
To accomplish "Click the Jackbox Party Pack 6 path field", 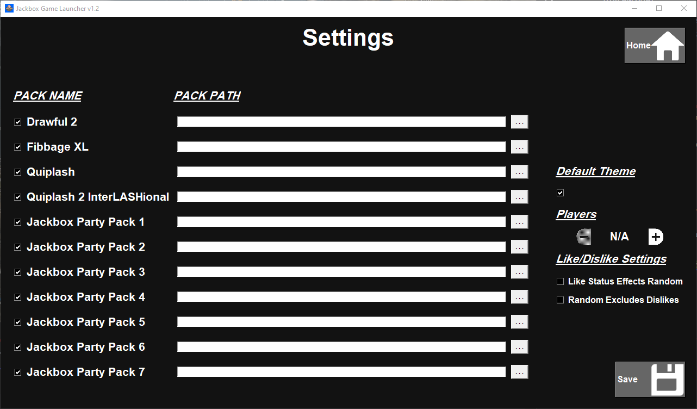I will pos(341,346).
